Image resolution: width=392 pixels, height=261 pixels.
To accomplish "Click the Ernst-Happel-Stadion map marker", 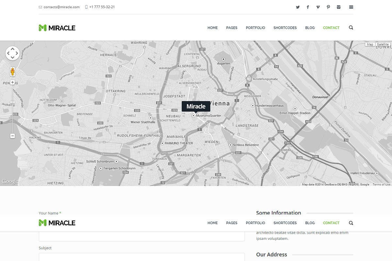I will (295, 109).
